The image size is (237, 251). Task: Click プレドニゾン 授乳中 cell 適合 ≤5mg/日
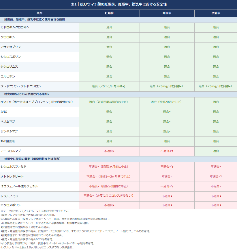click(x=215, y=86)
